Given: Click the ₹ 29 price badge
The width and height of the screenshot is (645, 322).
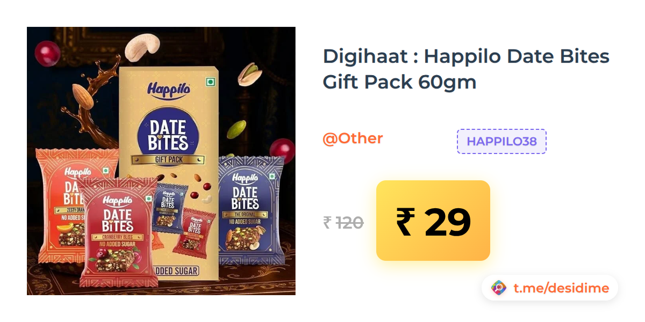Looking at the screenshot, I should 433,221.
